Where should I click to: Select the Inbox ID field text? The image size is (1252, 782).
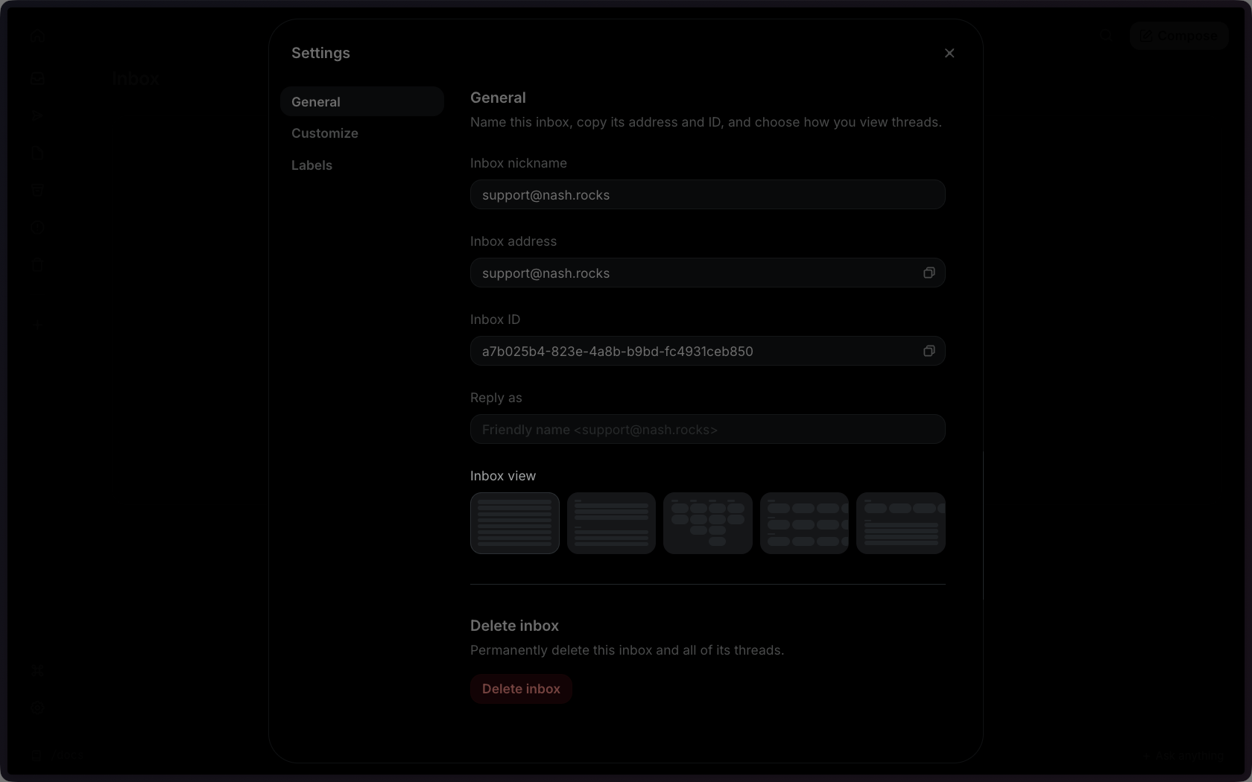(x=617, y=352)
